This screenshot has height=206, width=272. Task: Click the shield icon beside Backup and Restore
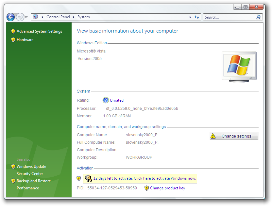point(13,181)
